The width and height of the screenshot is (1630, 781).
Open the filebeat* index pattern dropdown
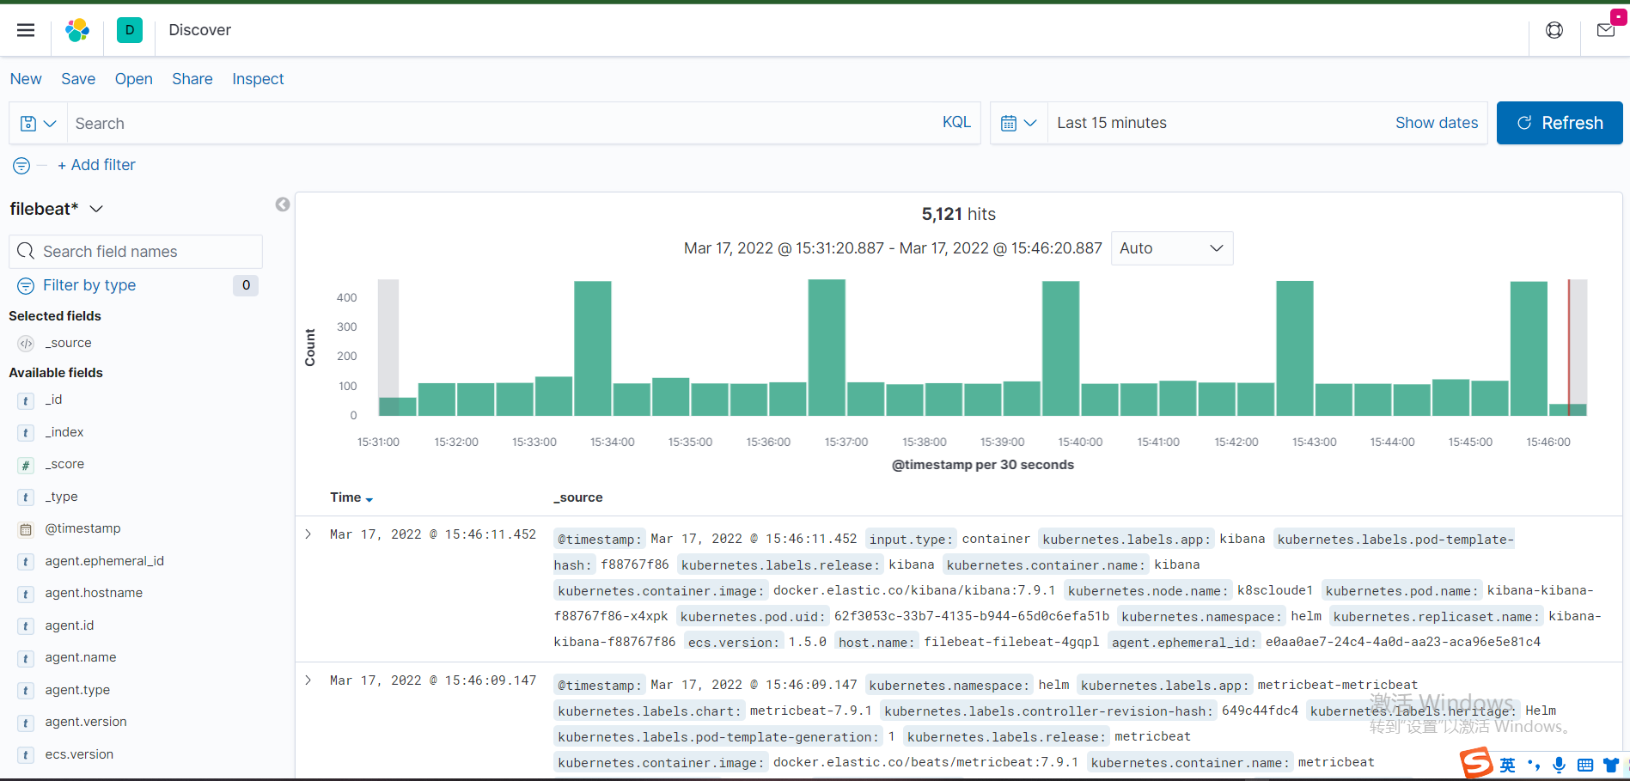(x=57, y=209)
